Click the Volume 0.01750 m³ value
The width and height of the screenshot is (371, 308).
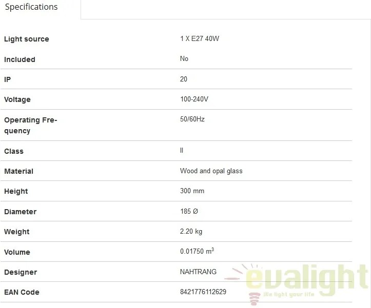(197, 251)
